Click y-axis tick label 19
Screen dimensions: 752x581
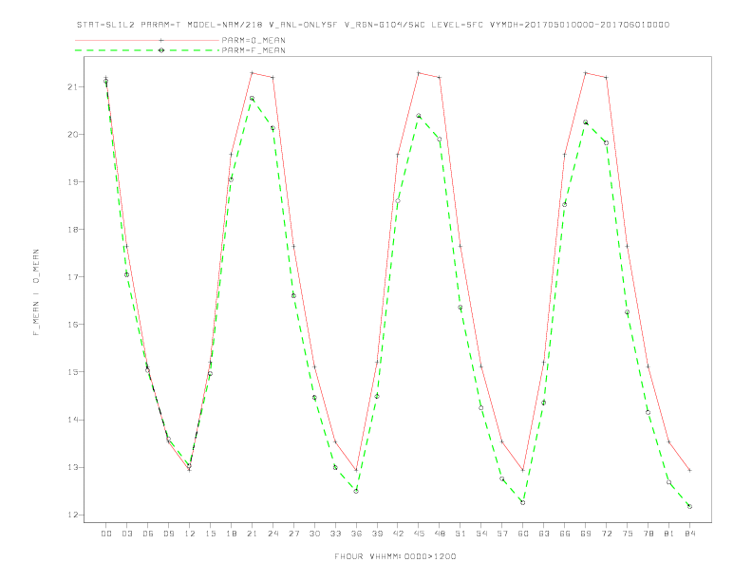(73, 182)
